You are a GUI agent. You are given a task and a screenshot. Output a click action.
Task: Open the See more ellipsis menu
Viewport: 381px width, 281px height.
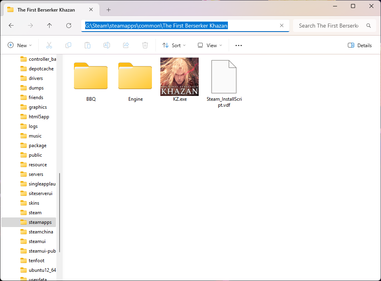[x=239, y=46]
